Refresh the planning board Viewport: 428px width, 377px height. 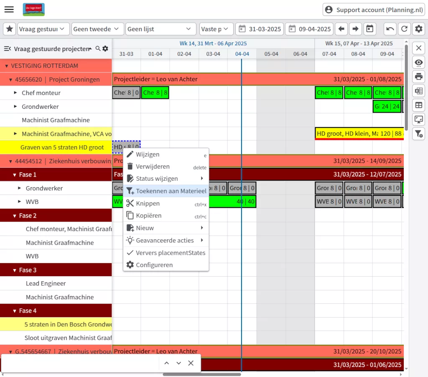click(x=404, y=29)
